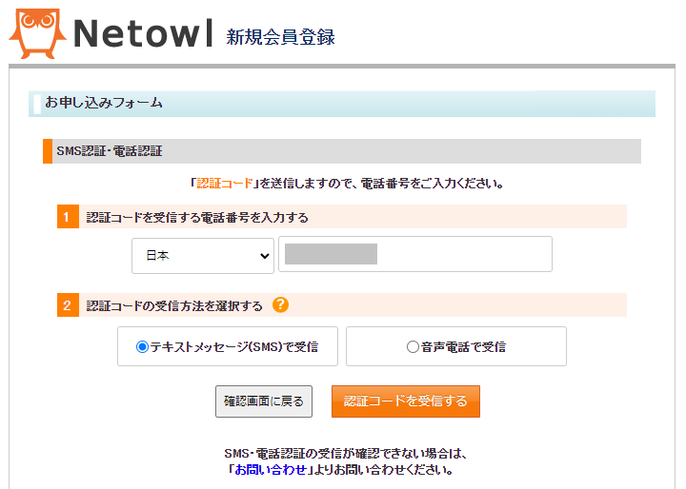
Task: Open the 日本 country dropdown
Action: [203, 256]
